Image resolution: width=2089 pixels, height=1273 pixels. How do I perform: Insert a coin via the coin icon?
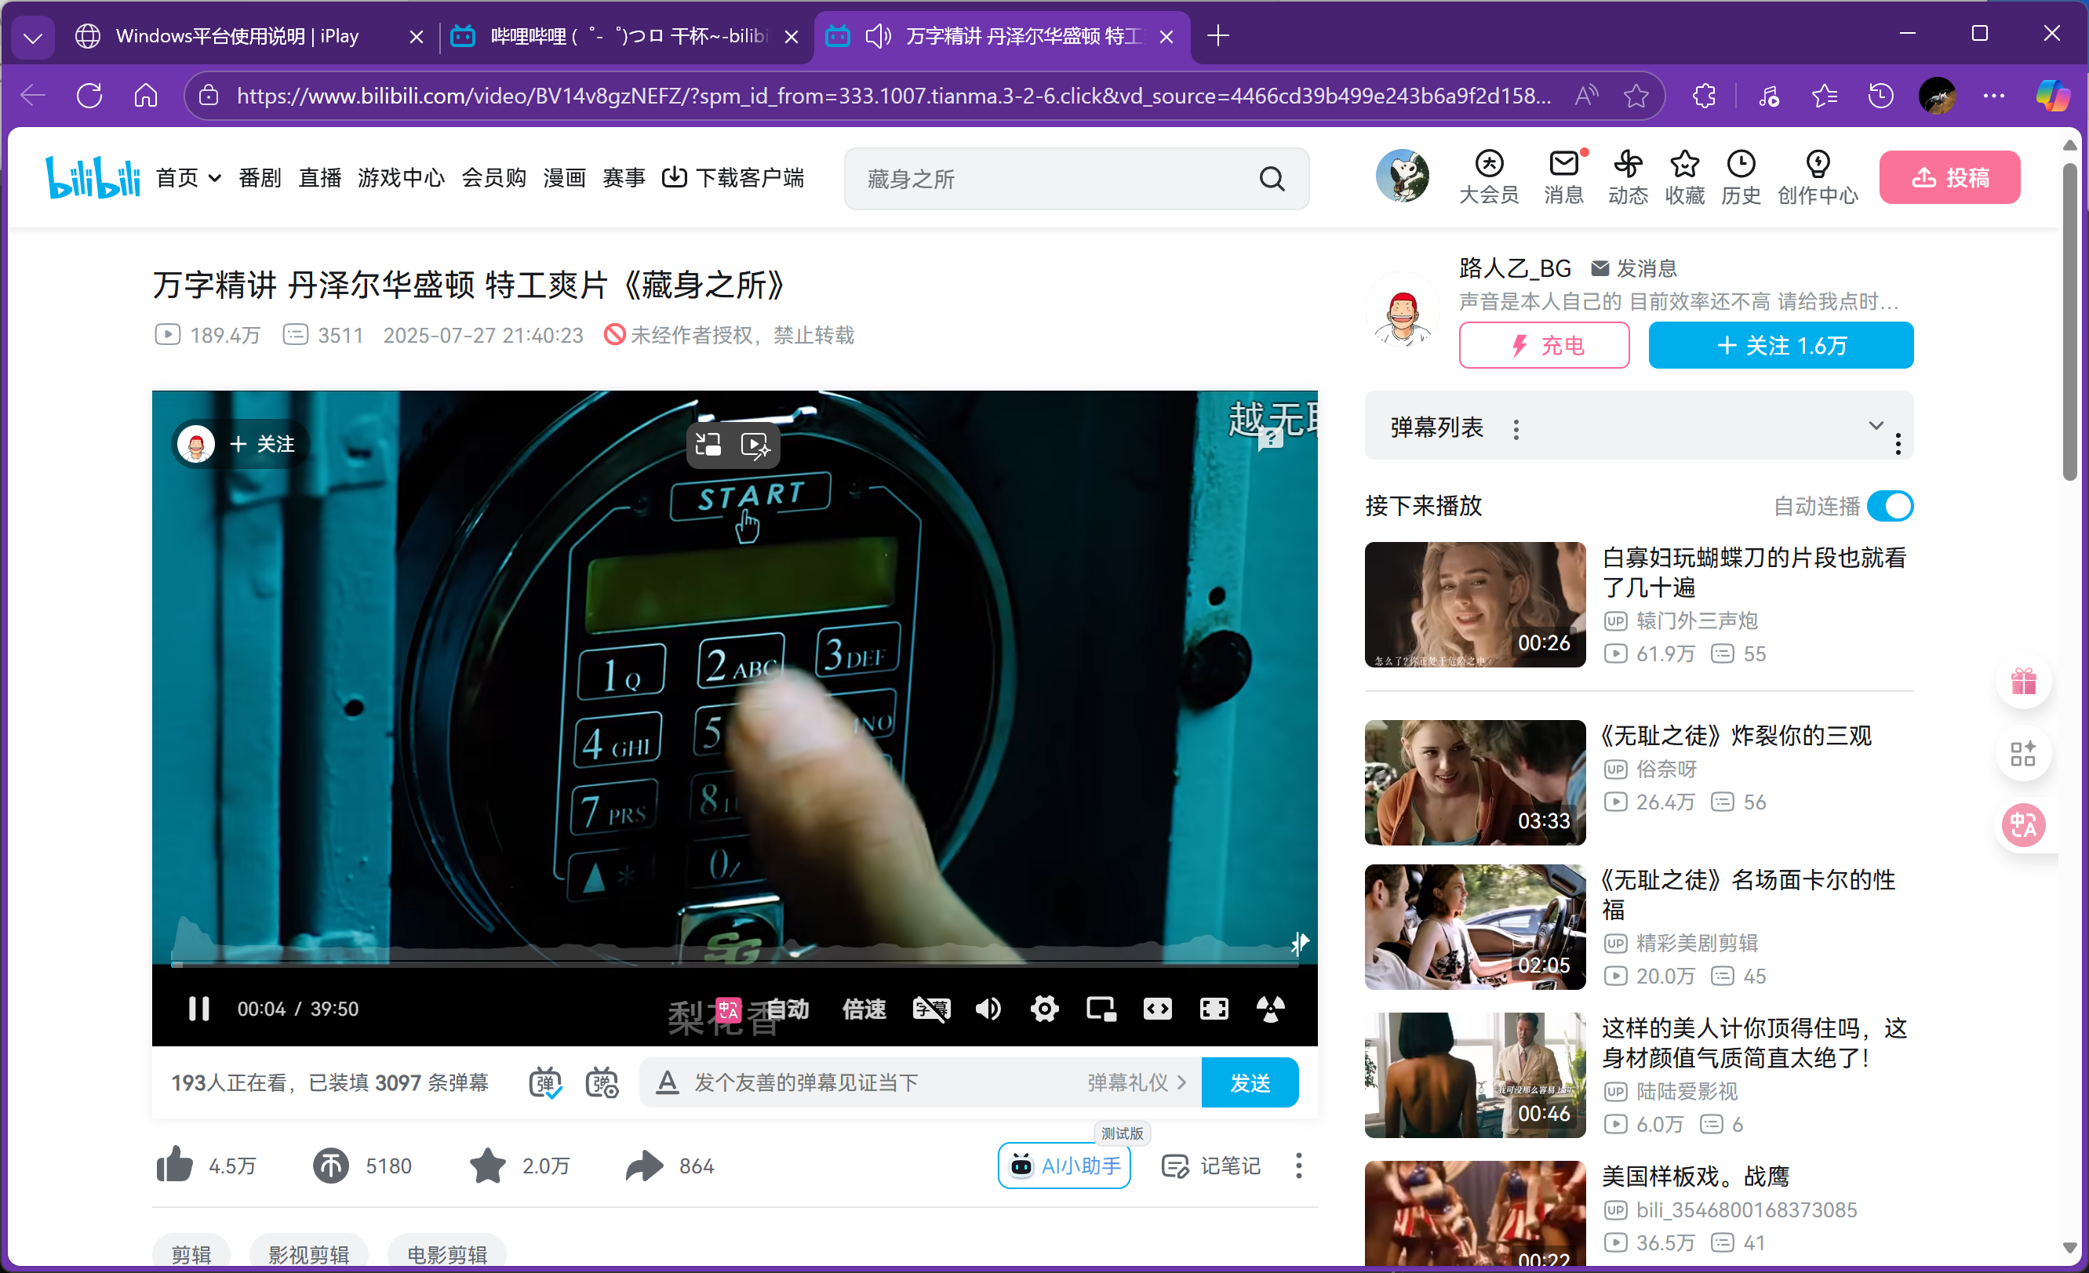click(330, 1166)
